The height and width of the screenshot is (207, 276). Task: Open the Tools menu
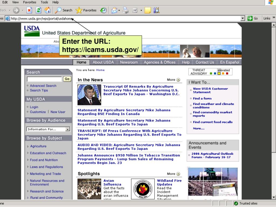(44, 2)
